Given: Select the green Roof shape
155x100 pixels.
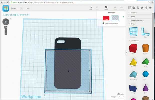Looking at the screenshot, I should click(x=145, y=62).
